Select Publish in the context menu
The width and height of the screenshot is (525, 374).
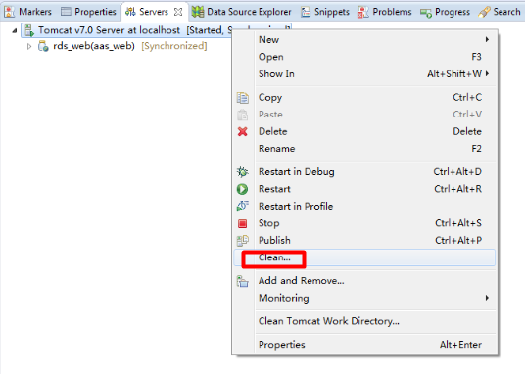pyautogui.click(x=364, y=241)
